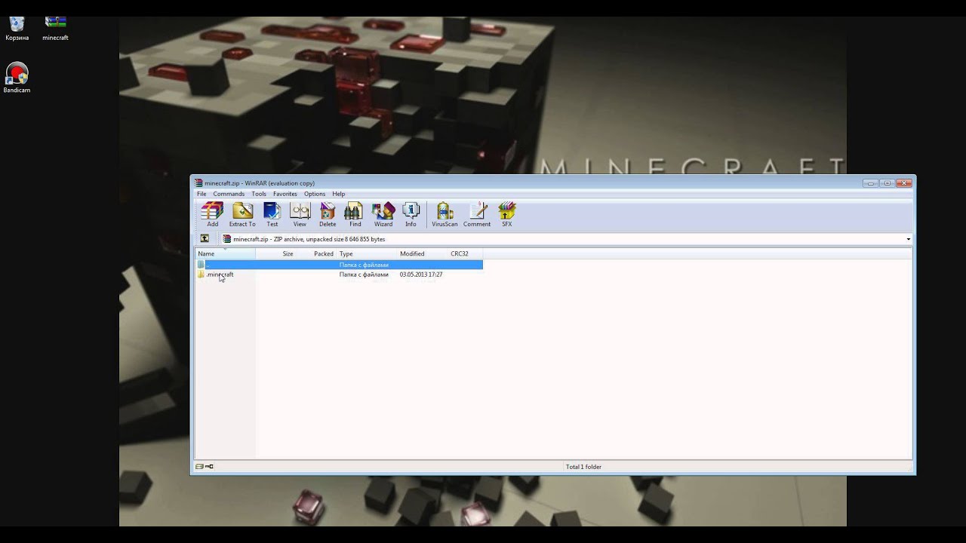Sort by the Packed column header
This screenshot has width=966, height=543.
[317, 253]
